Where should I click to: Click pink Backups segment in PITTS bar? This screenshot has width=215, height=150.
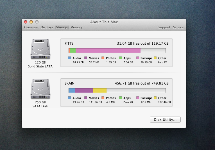(x=108, y=50)
